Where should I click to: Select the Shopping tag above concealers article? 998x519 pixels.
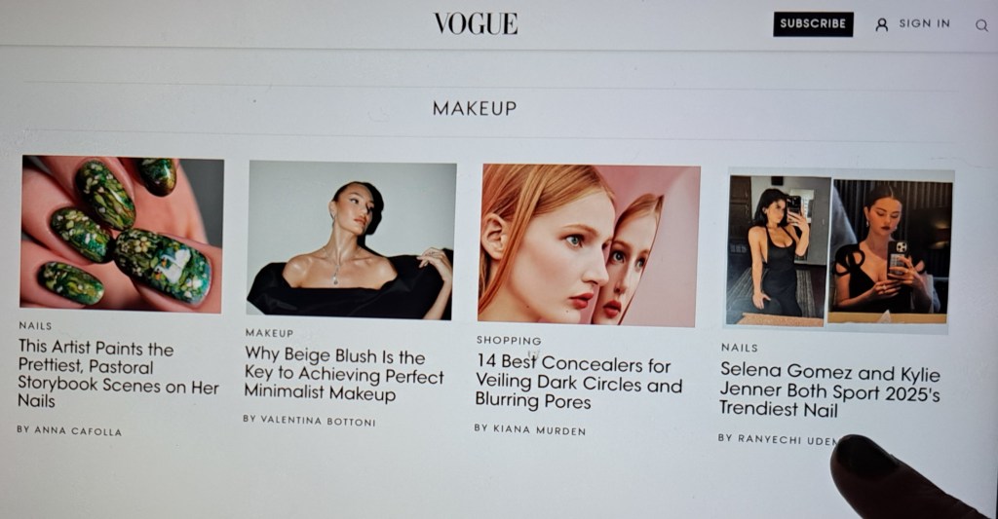coord(509,340)
